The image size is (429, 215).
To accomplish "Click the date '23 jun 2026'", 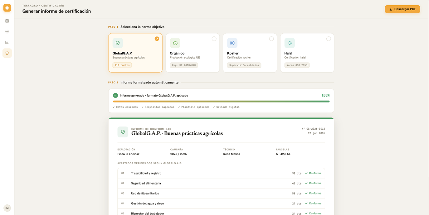I will (316, 133).
